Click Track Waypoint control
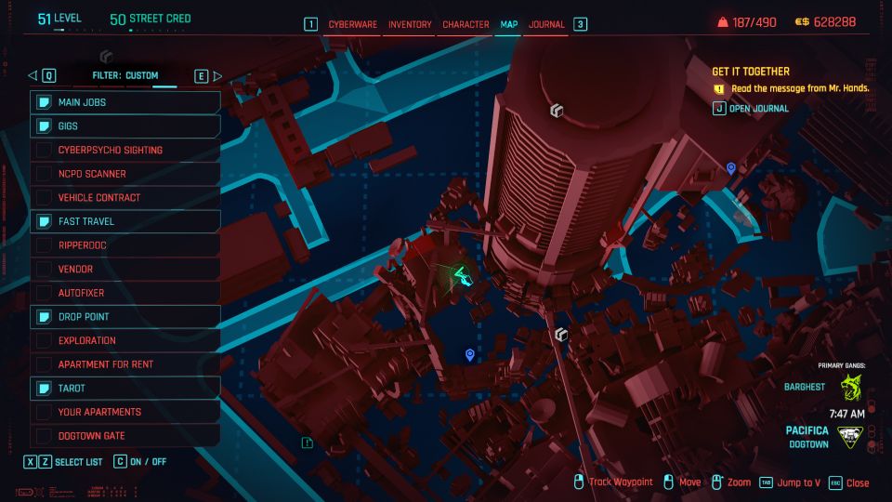 pos(613,482)
